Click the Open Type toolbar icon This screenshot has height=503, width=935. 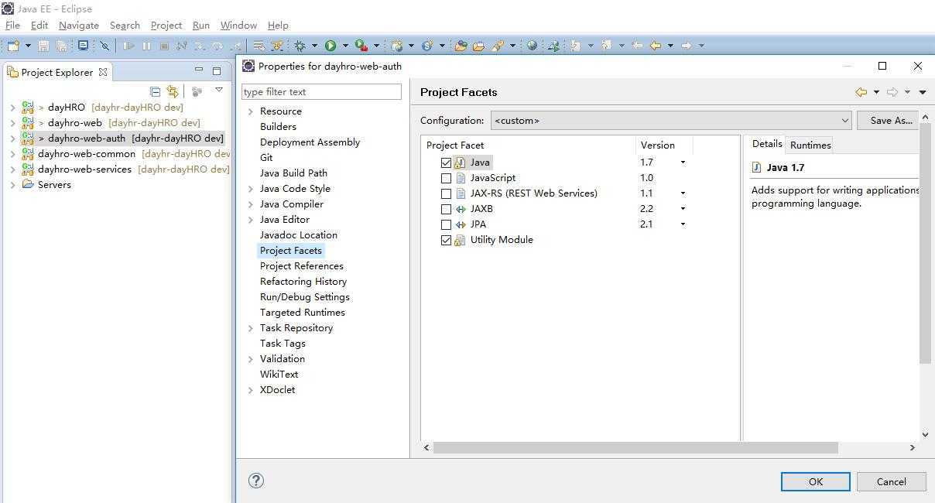461,46
